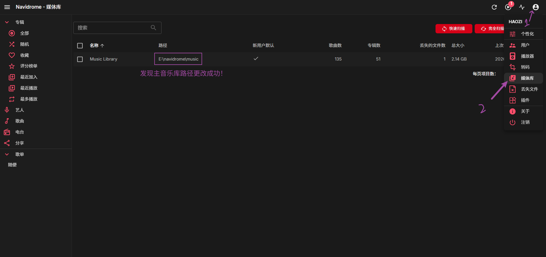Click the 2.14 GB size cell

click(x=459, y=59)
